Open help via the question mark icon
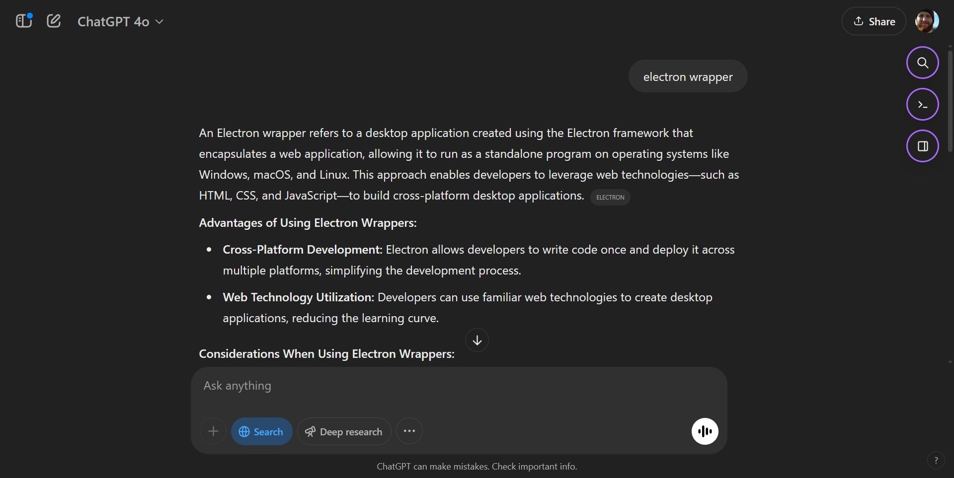Screen dimensions: 954x478 click(x=936, y=460)
